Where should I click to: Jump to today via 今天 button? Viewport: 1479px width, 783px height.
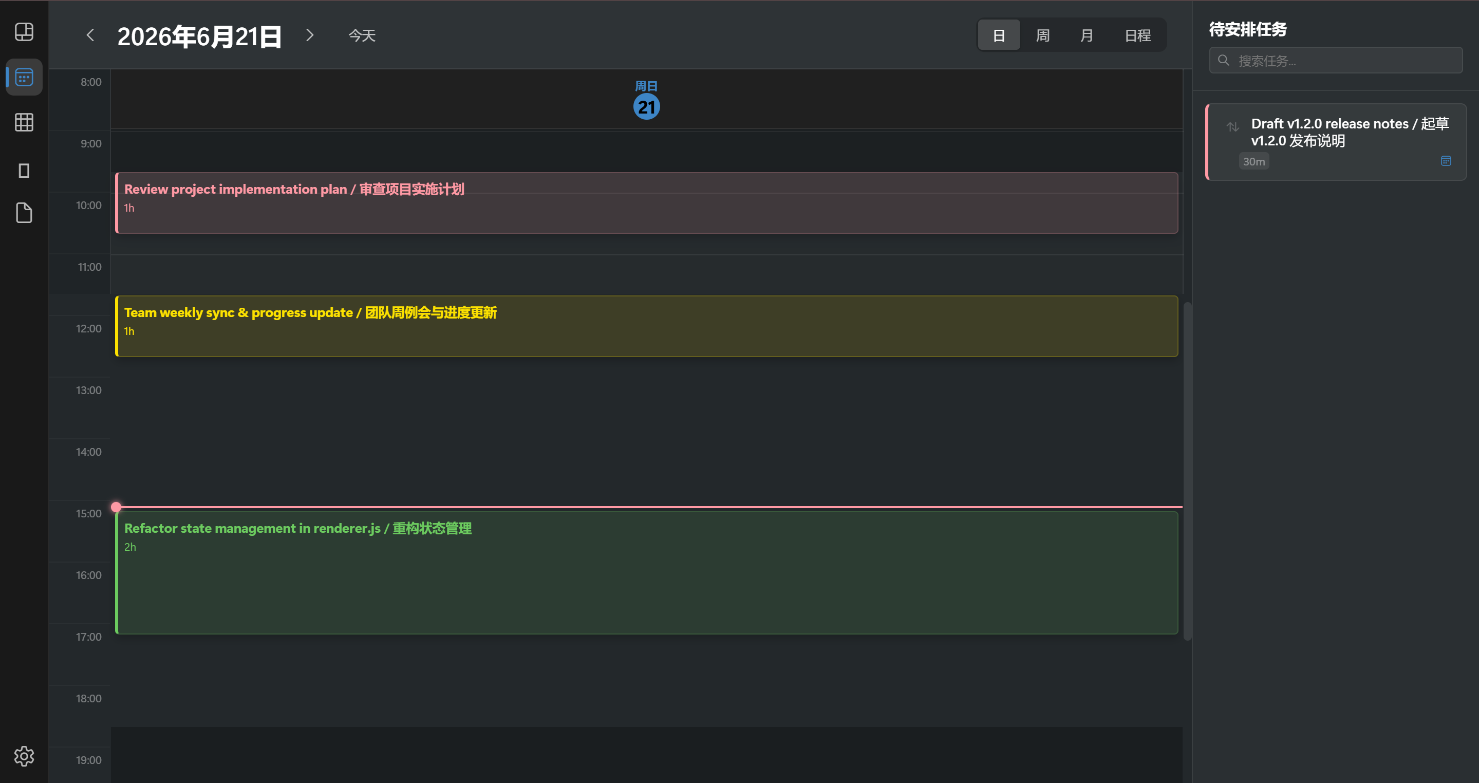click(x=362, y=35)
